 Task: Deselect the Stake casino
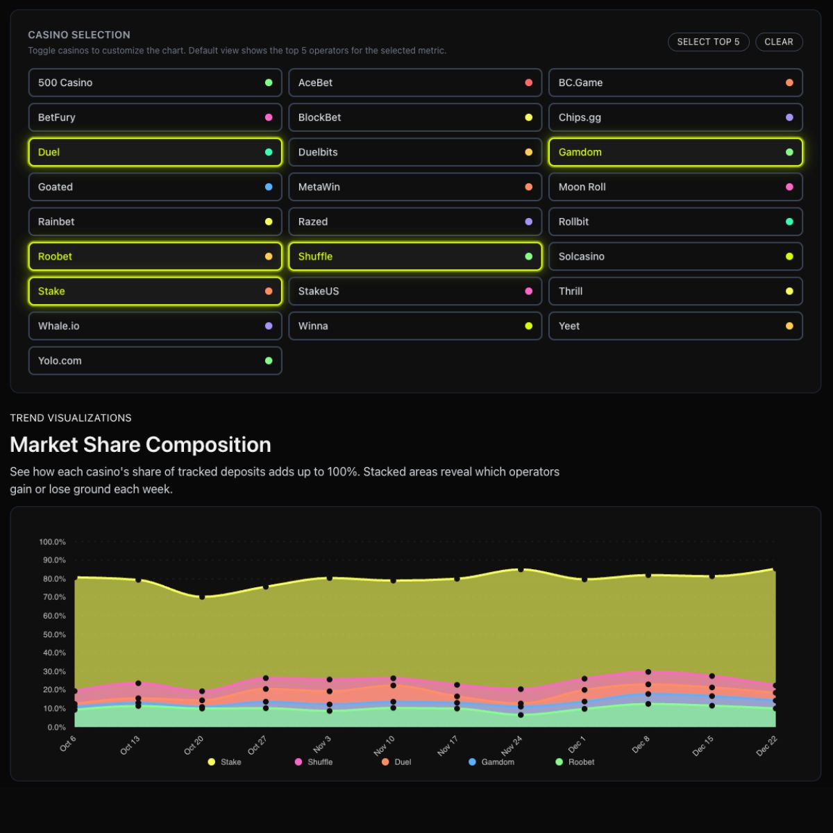[x=155, y=291]
